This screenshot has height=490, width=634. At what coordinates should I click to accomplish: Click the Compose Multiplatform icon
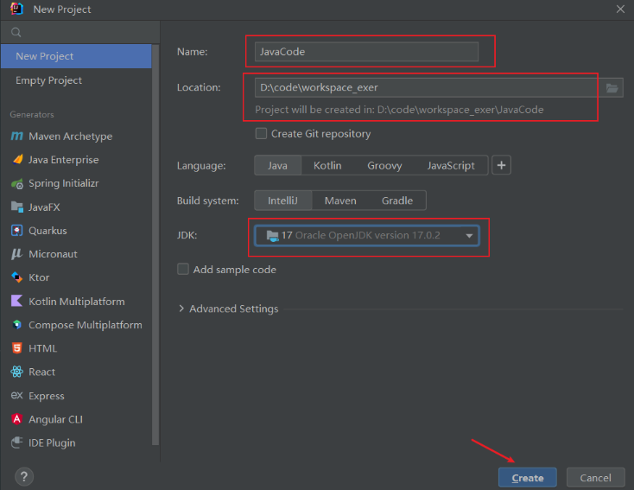17,325
